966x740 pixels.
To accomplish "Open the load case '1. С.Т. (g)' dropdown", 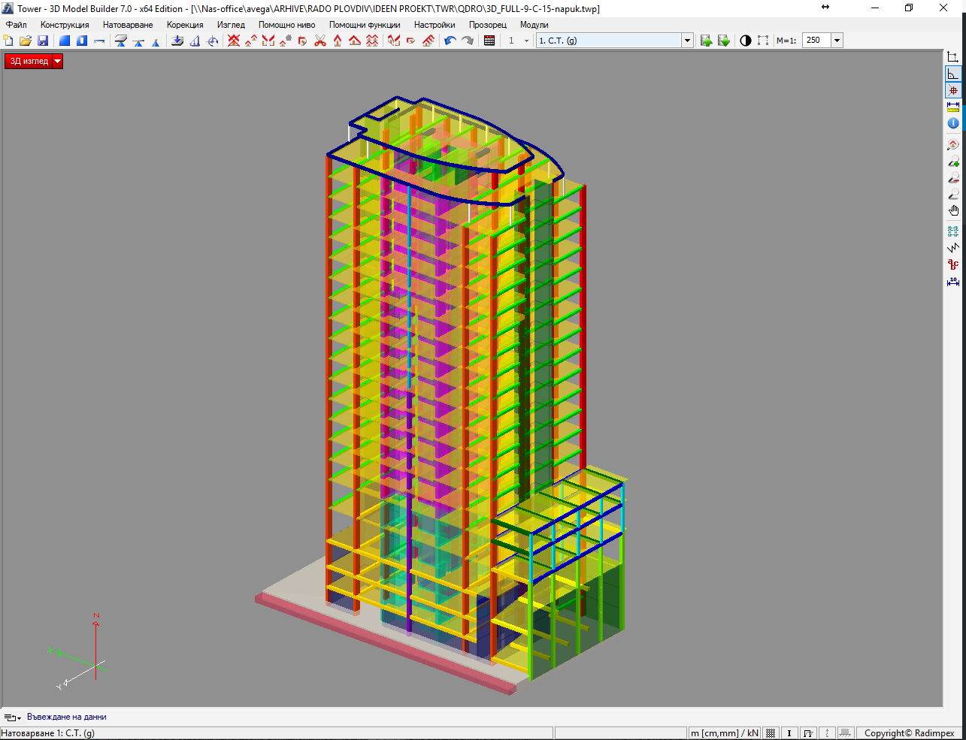I will pos(687,41).
